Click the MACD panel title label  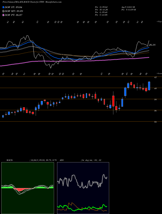click(10, 160)
